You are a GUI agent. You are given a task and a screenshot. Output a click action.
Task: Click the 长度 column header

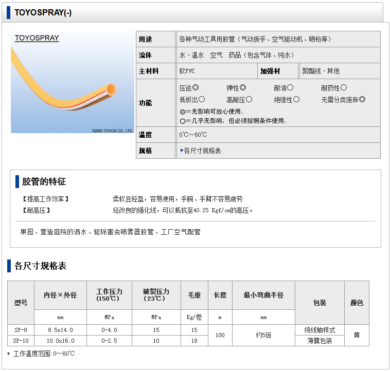pos(220,295)
